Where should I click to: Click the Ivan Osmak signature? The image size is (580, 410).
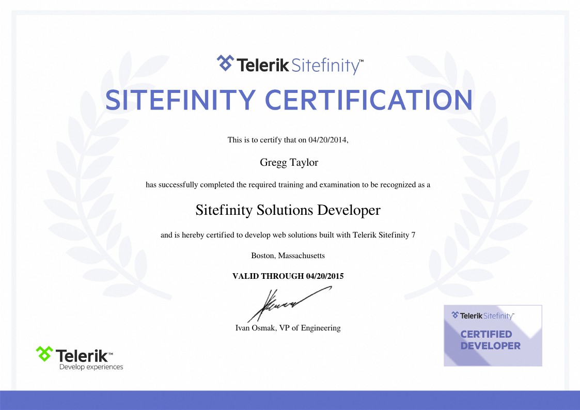pyautogui.click(x=289, y=304)
